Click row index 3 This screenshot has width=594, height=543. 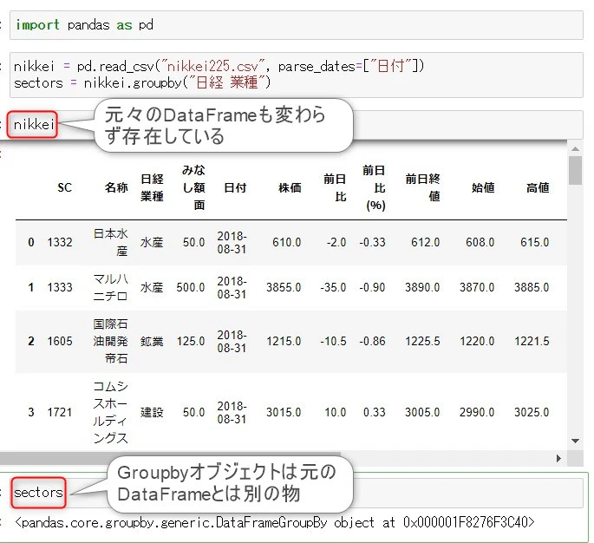pyautogui.click(x=31, y=412)
